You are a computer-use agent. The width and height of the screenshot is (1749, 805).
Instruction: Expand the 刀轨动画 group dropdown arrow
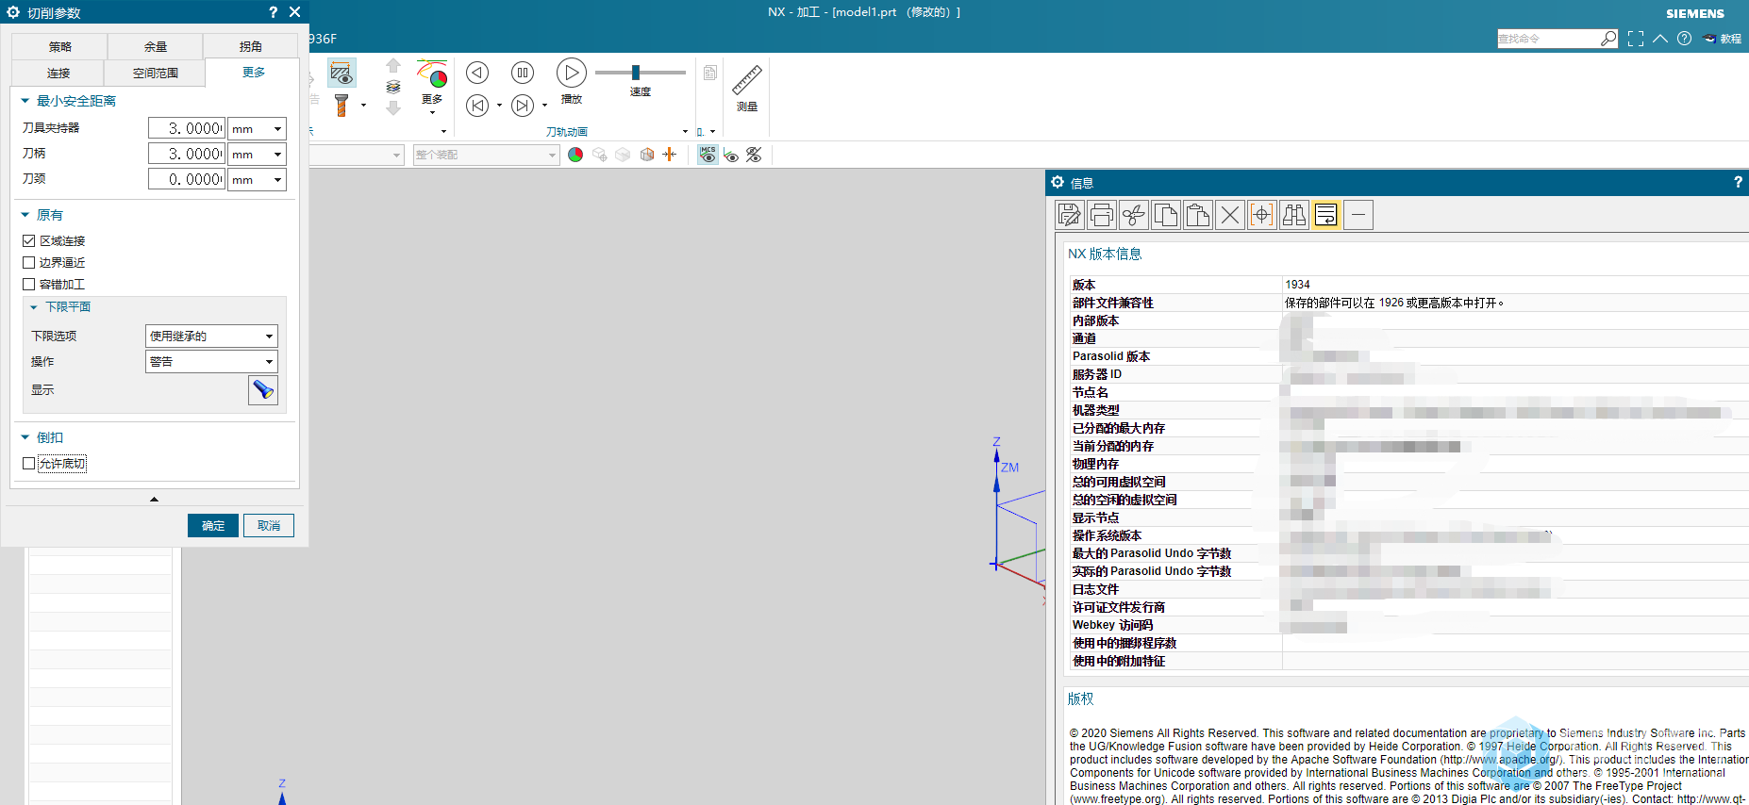pos(685,132)
